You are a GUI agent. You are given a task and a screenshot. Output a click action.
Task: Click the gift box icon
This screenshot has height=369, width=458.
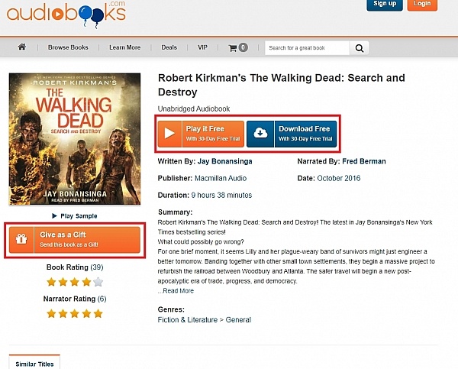(22, 240)
